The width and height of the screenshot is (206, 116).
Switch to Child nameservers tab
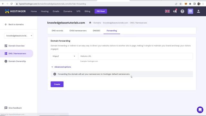[78, 31]
